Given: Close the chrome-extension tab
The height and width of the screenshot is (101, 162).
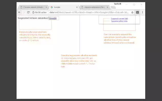Looking at the screenshot, I should coord(107,7).
